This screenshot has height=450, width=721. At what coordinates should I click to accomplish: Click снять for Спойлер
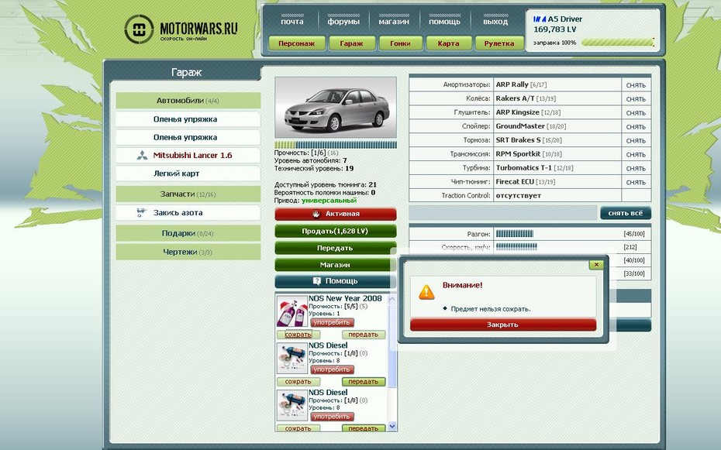pyautogui.click(x=636, y=126)
